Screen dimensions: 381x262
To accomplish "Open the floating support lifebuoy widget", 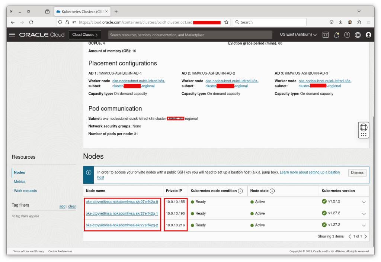I will pos(364,130).
